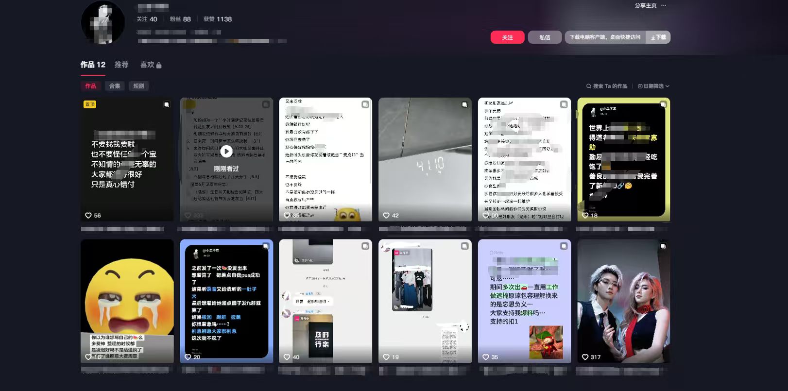Click magnifier icon beside 搜索 Ta 的作品
This screenshot has width=788, height=391.
pos(589,86)
